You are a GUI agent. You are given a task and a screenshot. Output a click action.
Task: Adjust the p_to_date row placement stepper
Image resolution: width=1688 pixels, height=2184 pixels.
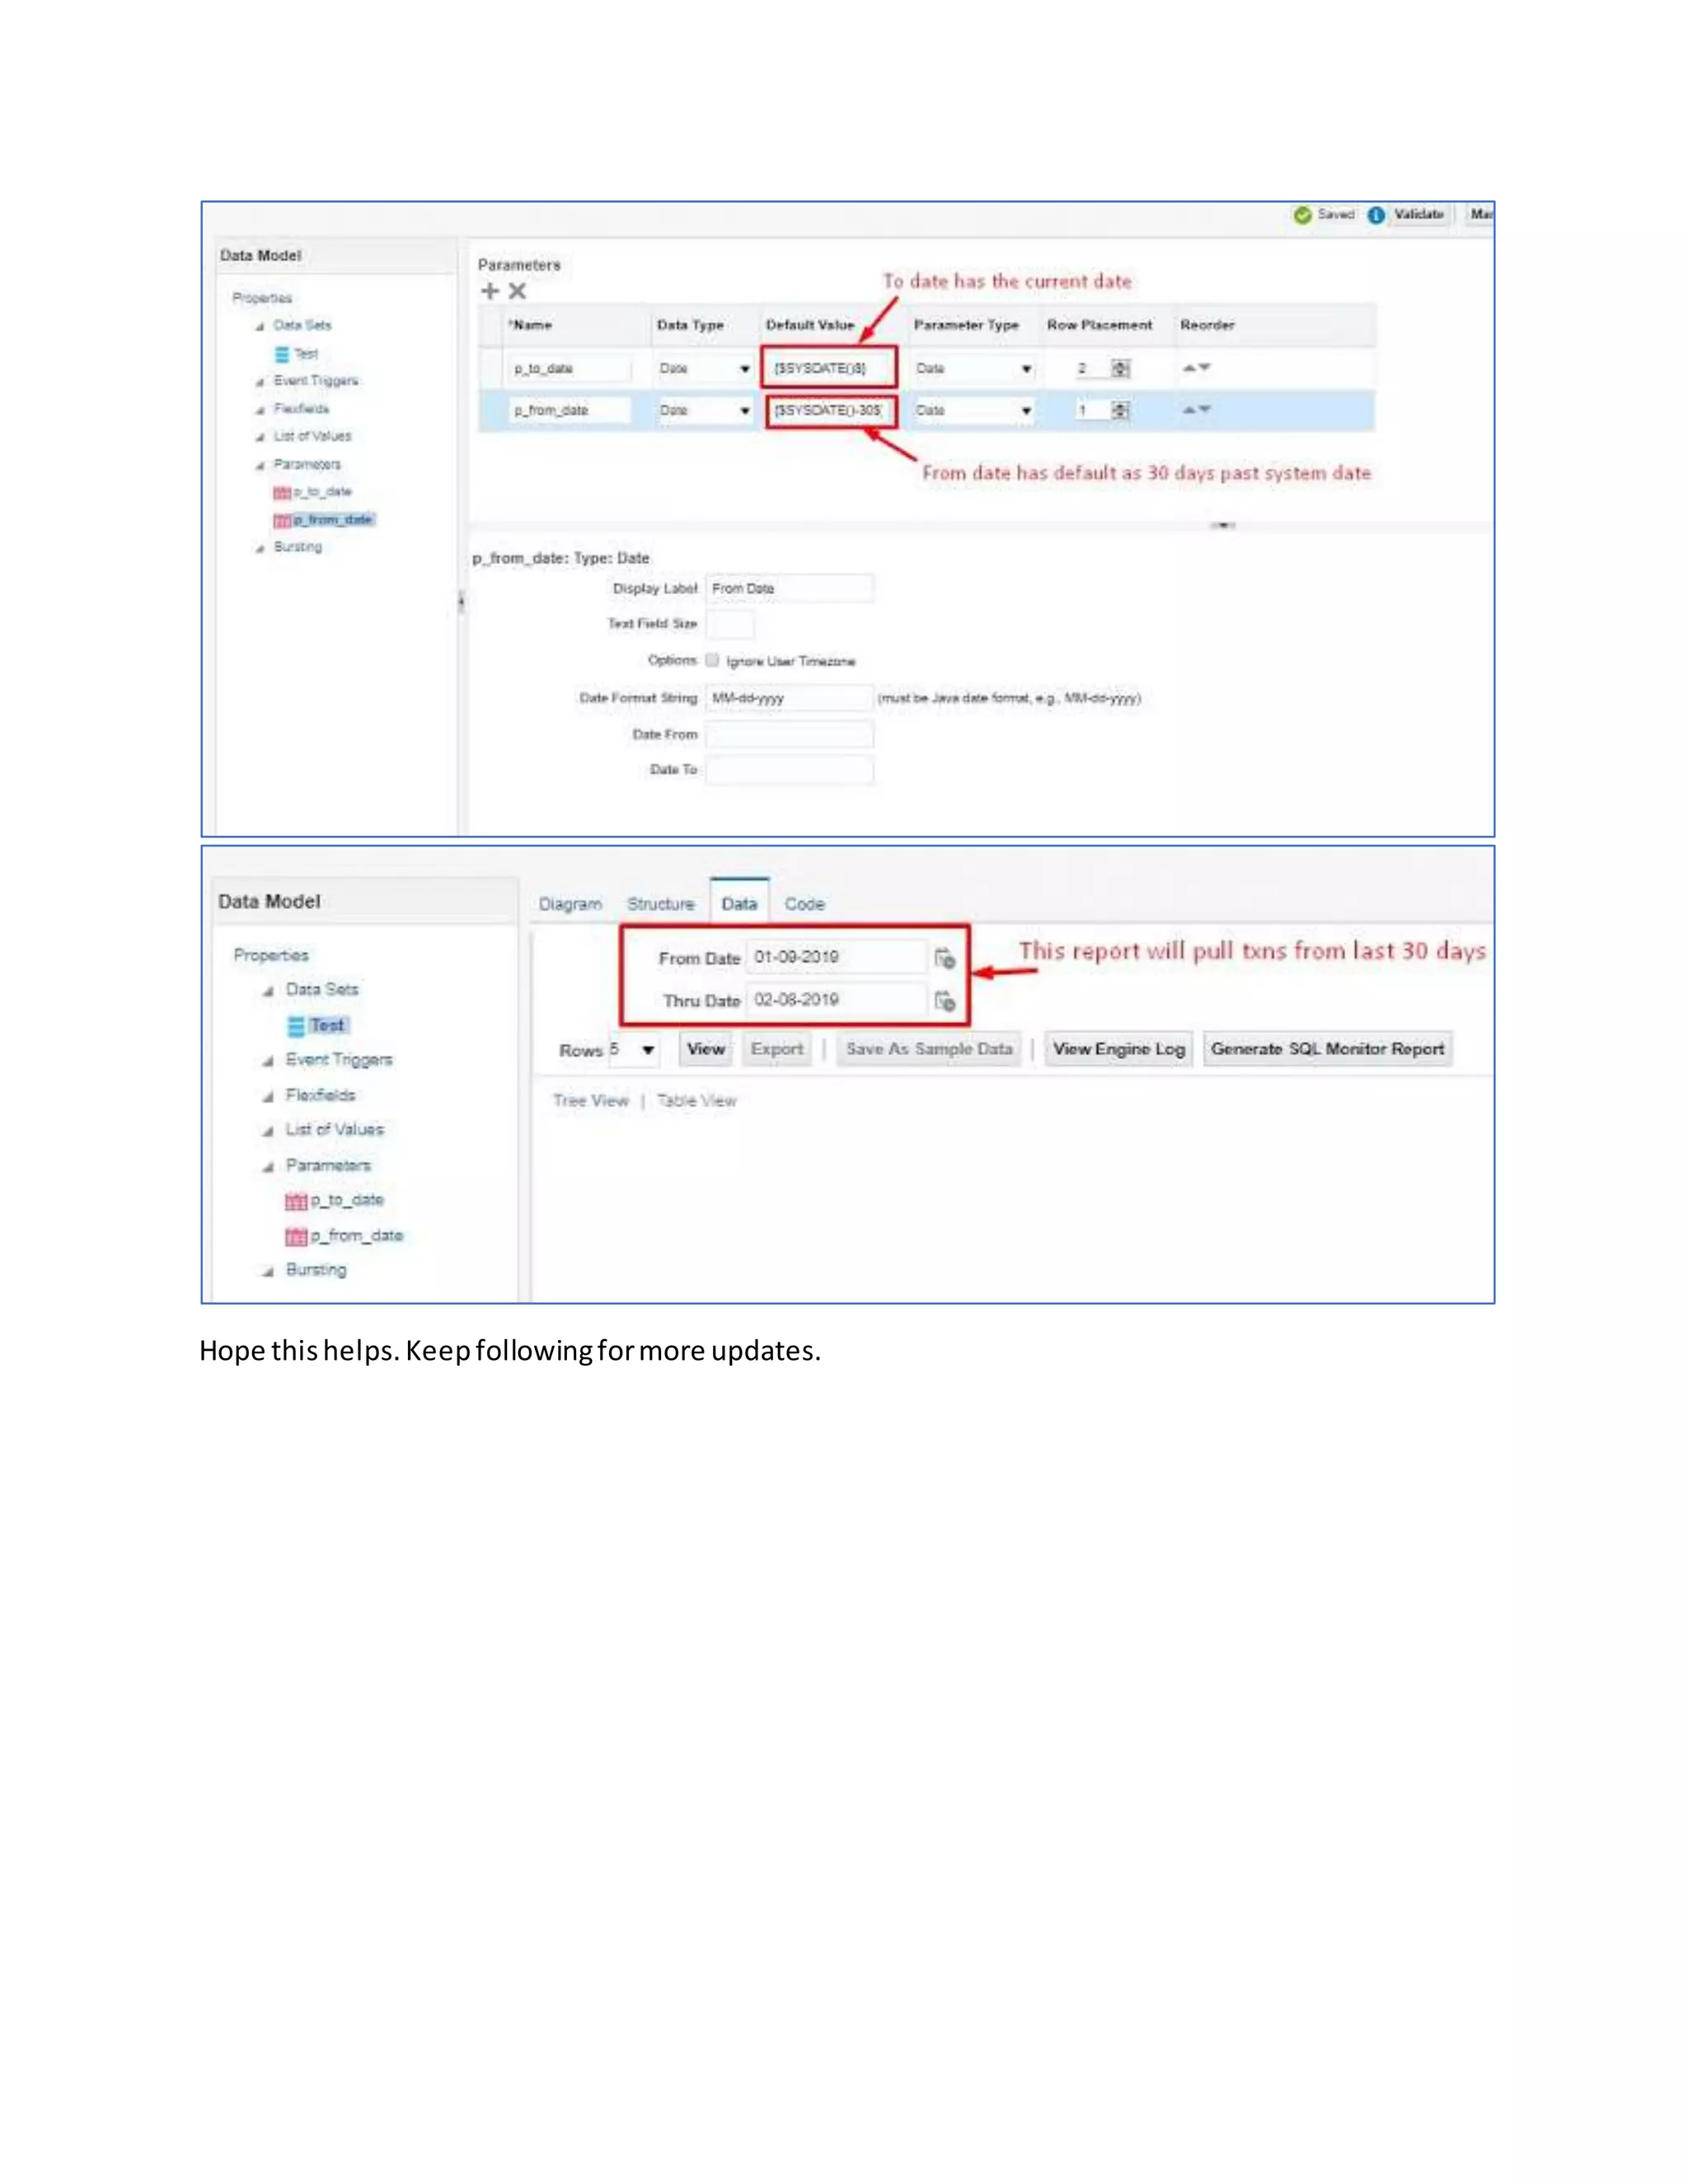1120,368
